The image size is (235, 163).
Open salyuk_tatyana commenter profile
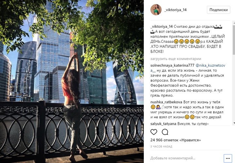[163, 124]
